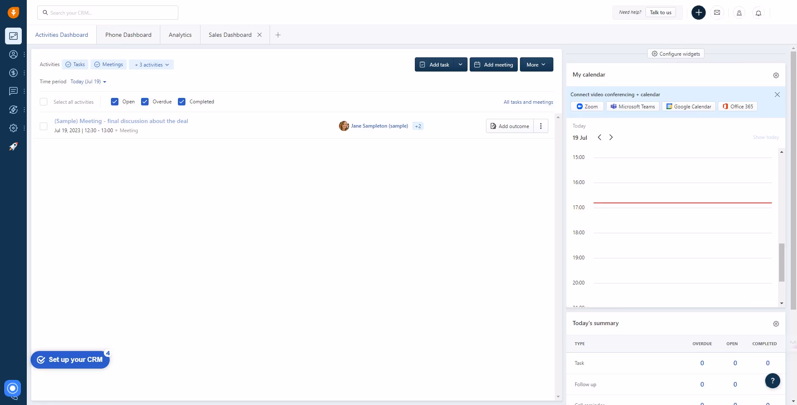Open the sample meeting title link

click(121, 121)
